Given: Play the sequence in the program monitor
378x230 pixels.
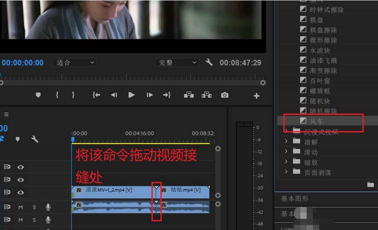Looking at the screenshot, I should 131,95.
